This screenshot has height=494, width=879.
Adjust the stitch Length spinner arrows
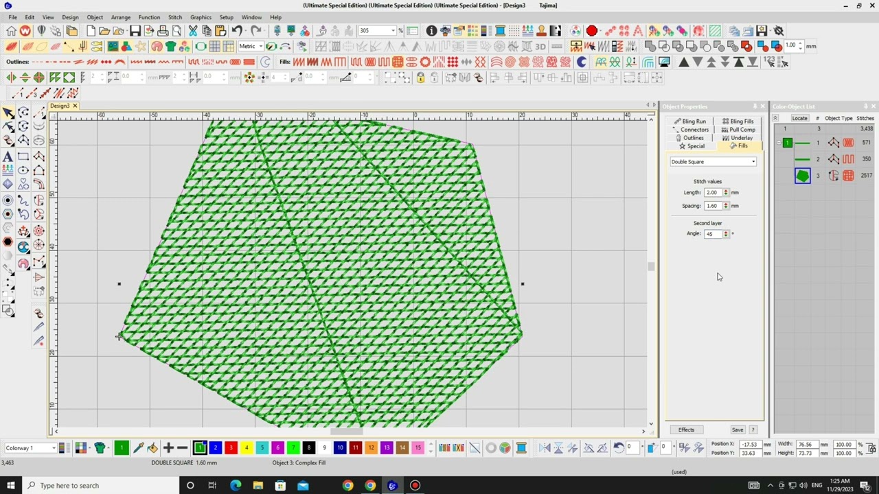(726, 193)
